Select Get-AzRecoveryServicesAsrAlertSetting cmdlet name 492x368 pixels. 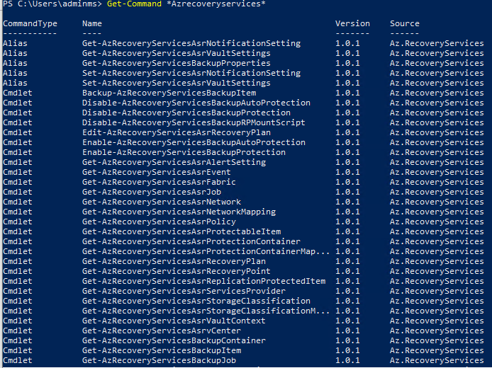pos(174,163)
